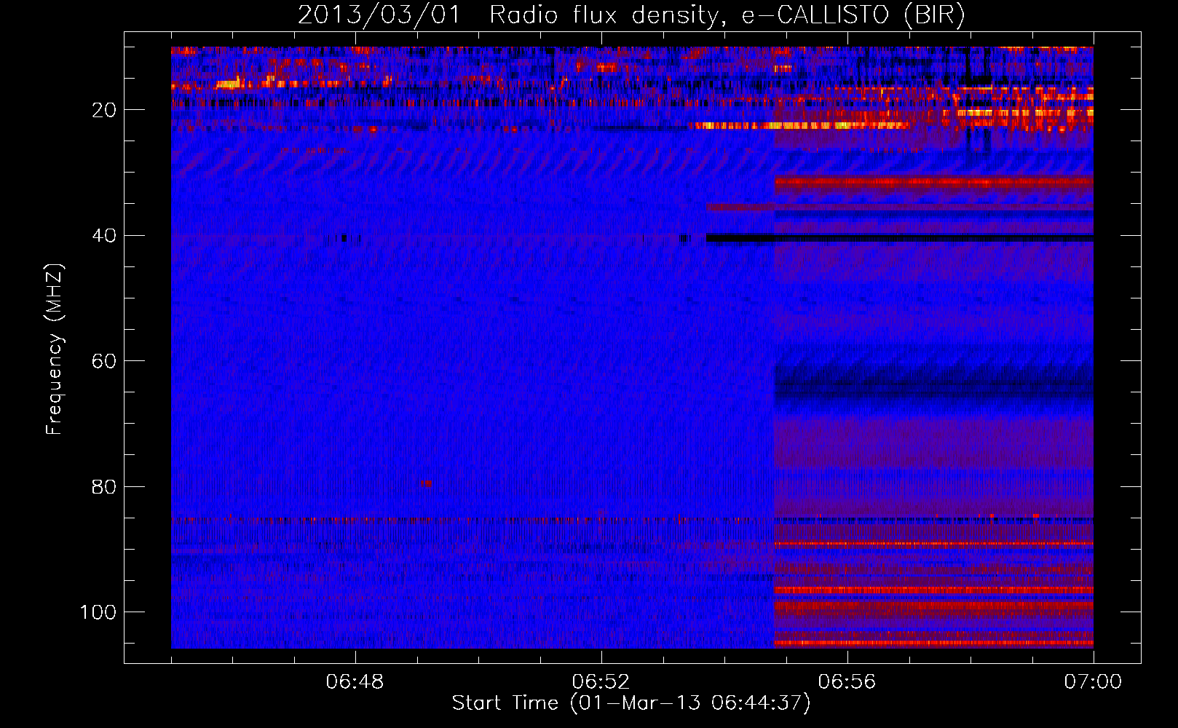Click the '20' frequency tick label
The height and width of the screenshot is (728, 1178).
[x=103, y=110]
